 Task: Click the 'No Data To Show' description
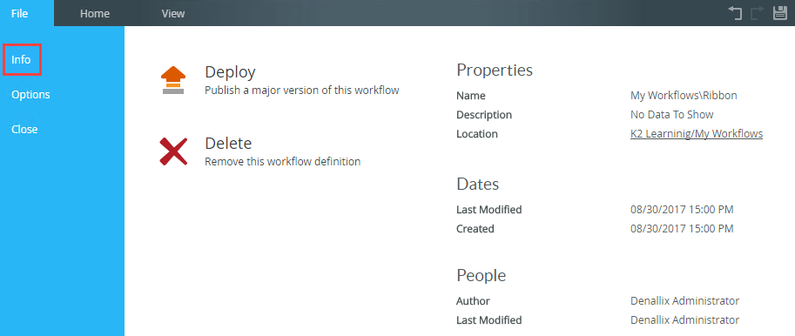pos(672,115)
